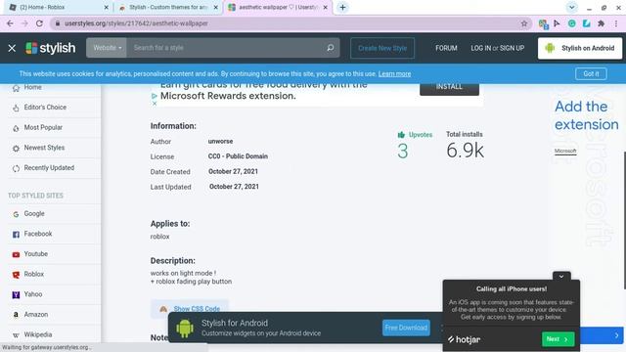Click the Show CSS Code link
The width and height of the screenshot is (626, 352).
click(x=197, y=309)
